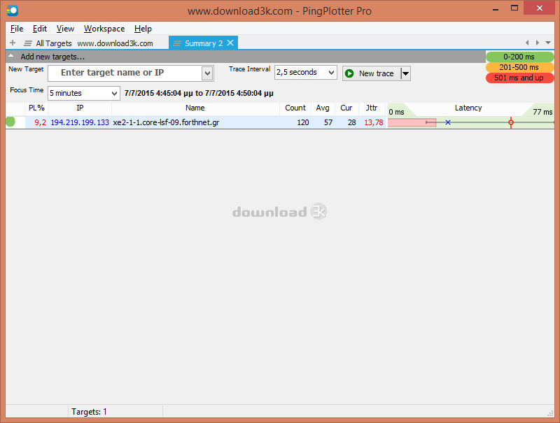Open the Edit menu

(40, 29)
